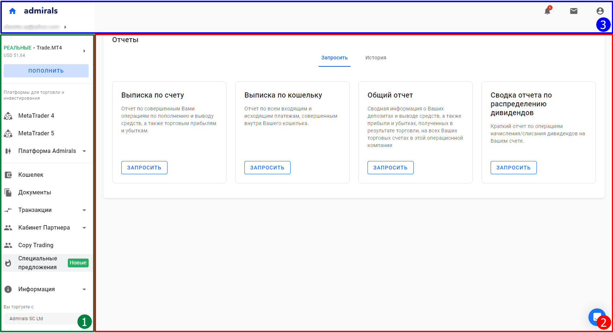This screenshot has height=333, width=613.
Task: Click the Транзакции arrows icon
Action: 8,210
